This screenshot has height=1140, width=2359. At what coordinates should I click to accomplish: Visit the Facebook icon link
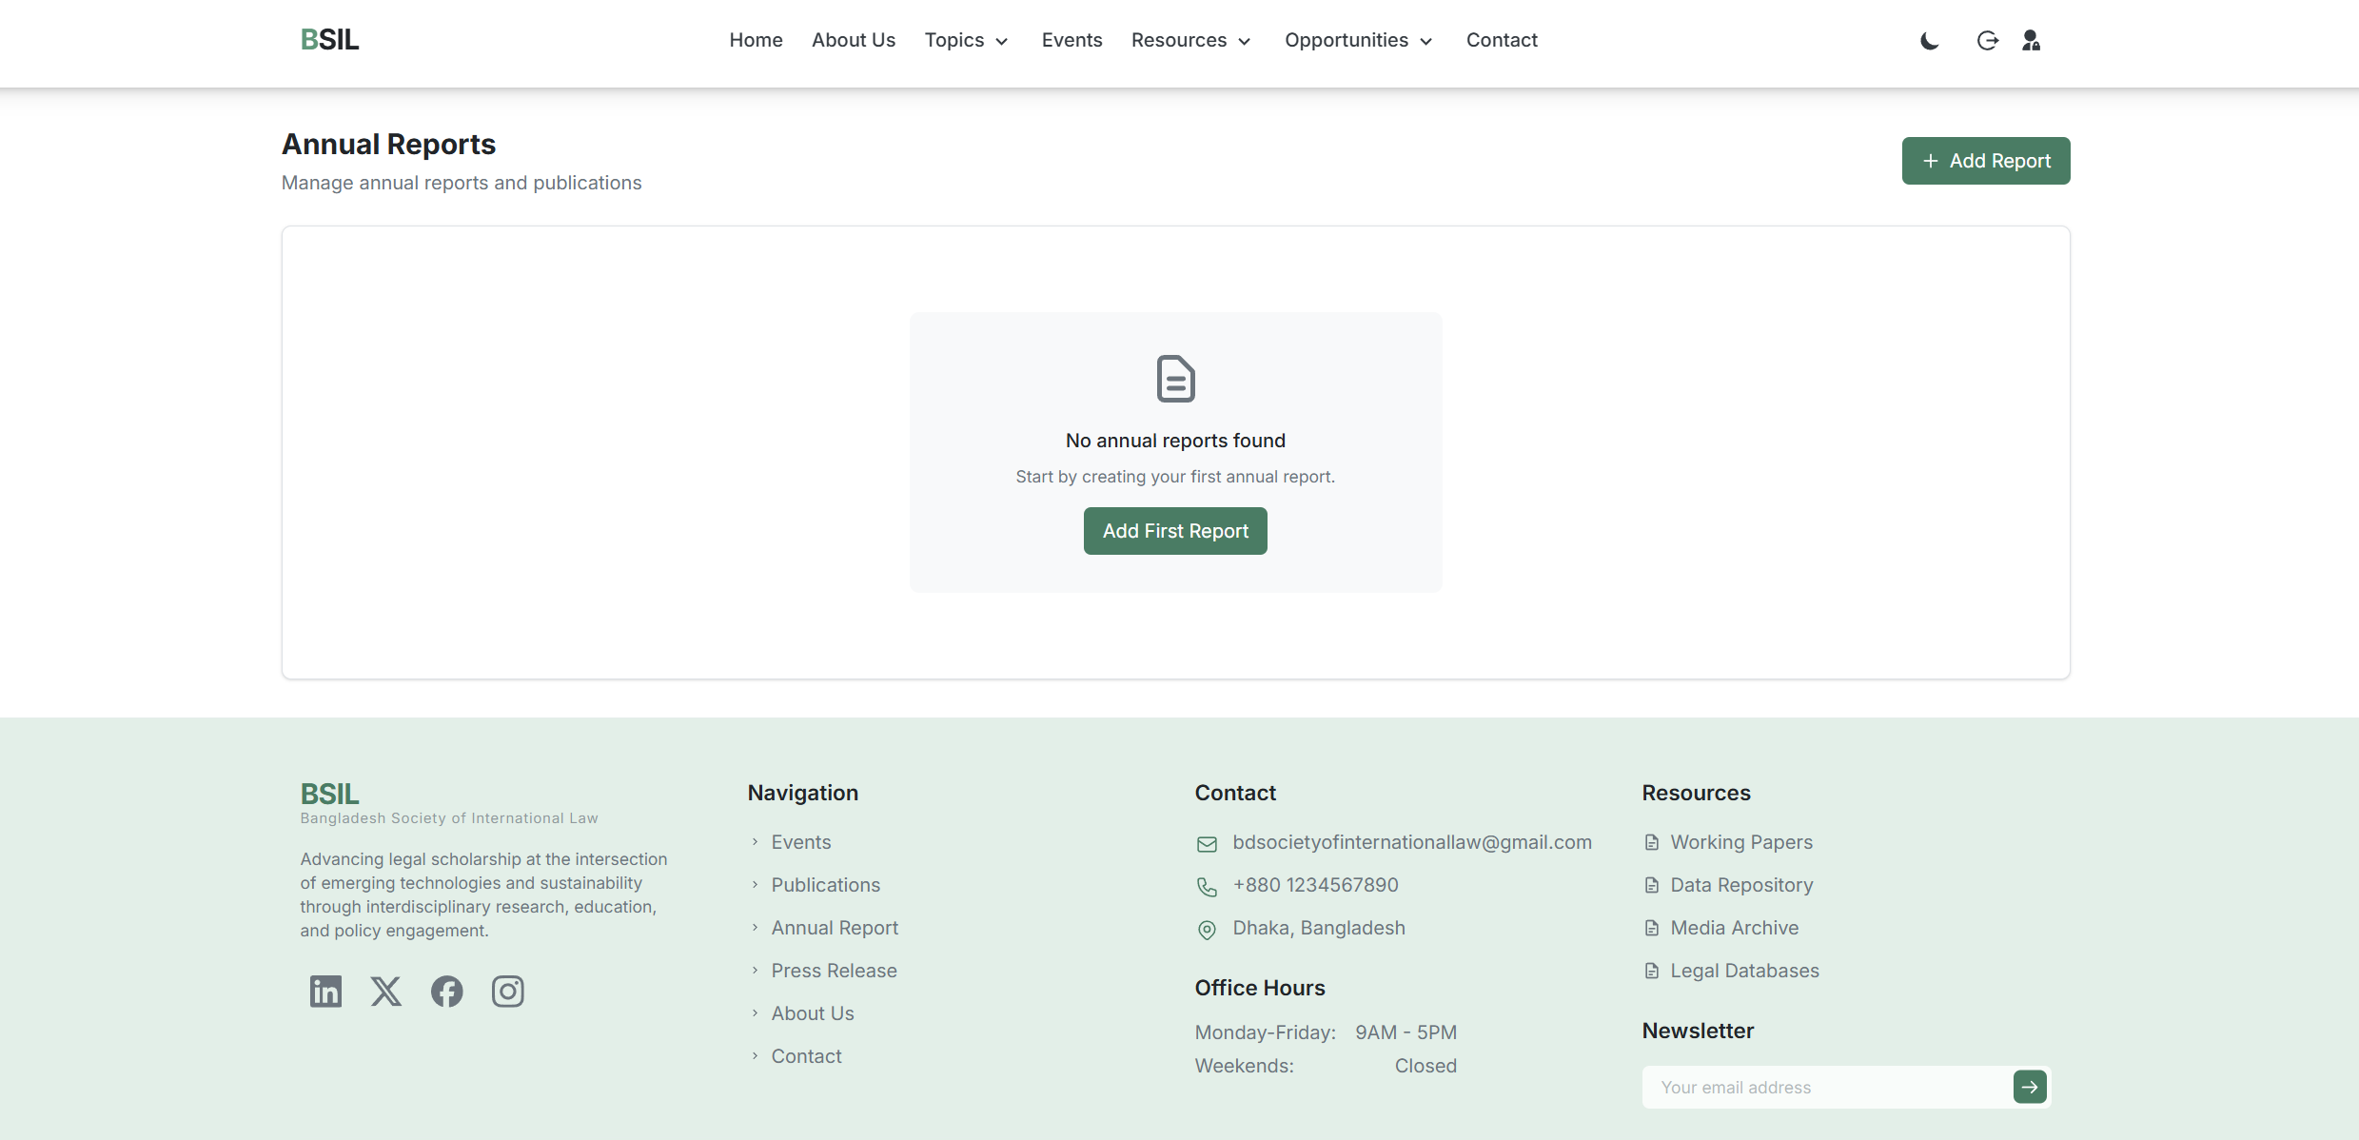pos(446,992)
